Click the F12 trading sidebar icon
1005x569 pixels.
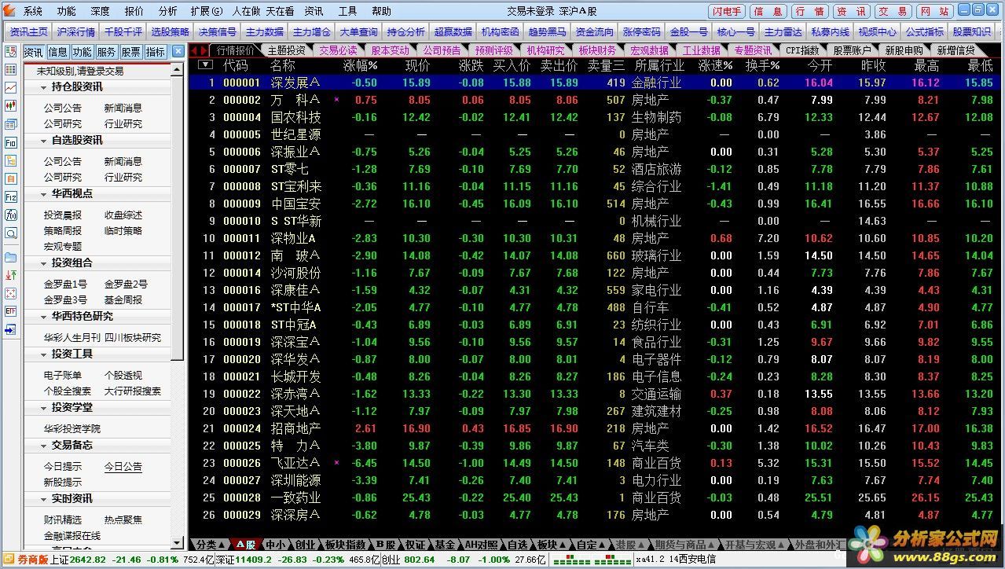pyautogui.click(x=10, y=197)
